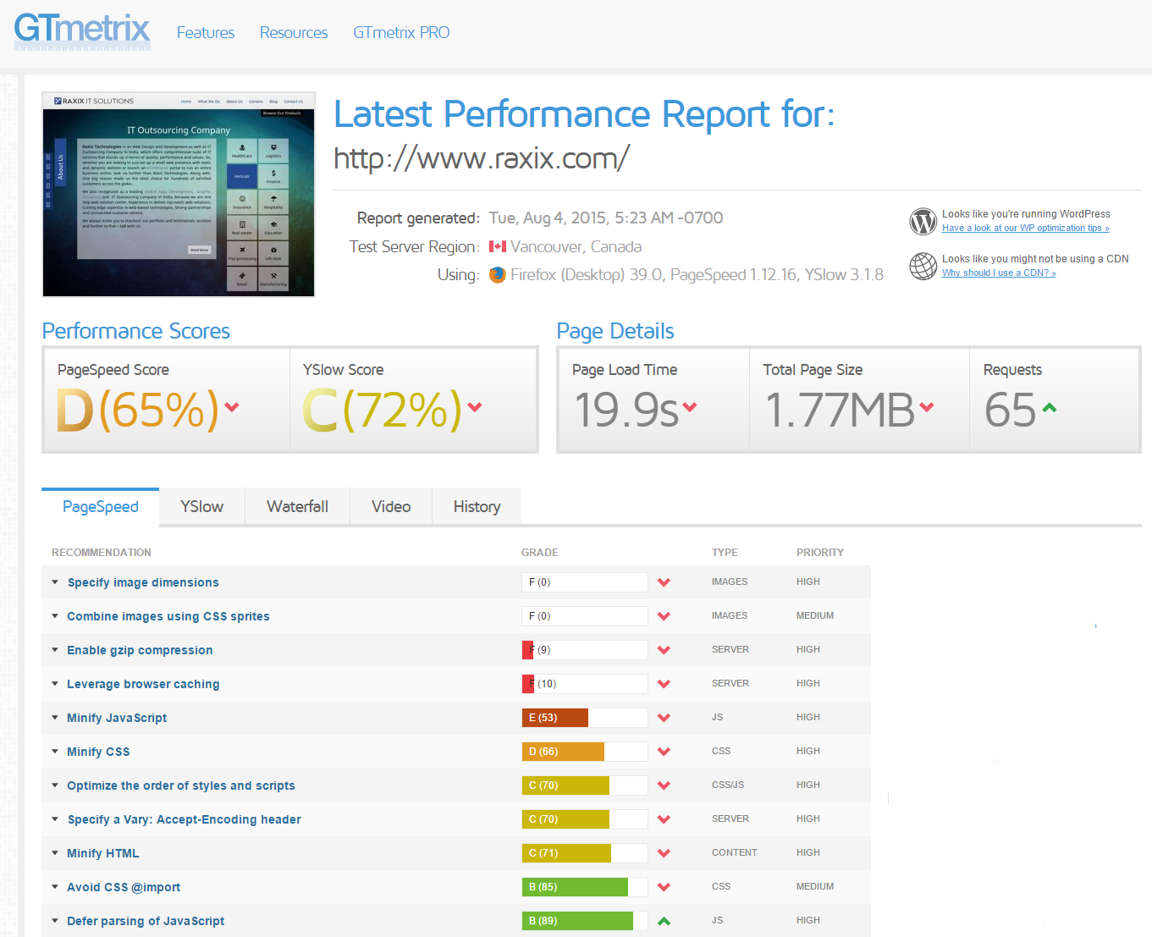Click the Defer parsing of JavaScript recommendation

point(146,921)
